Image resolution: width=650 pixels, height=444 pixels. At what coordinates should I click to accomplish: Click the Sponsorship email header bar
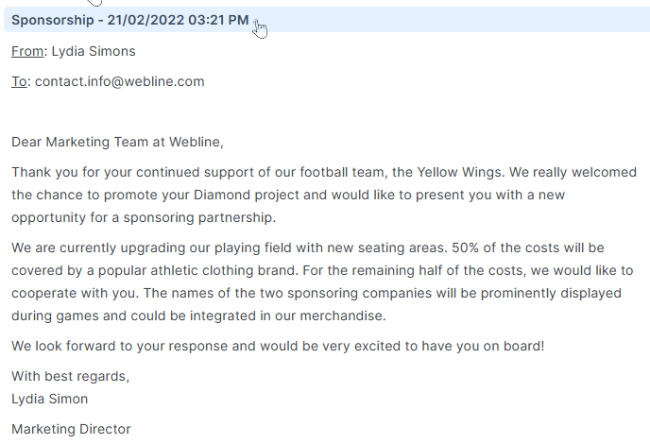pyautogui.click(x=327, y=20)
